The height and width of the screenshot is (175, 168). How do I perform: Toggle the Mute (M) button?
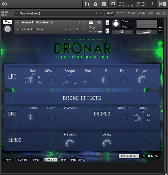[107, 31]
